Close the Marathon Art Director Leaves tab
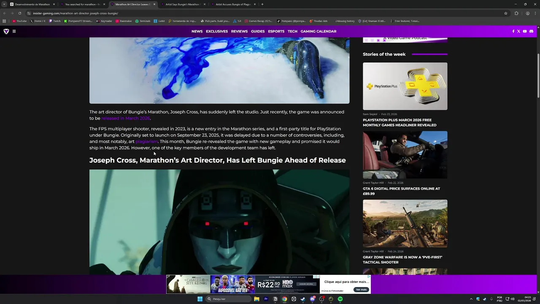Viewport: 540px width, 304px height. coord(154,4)
